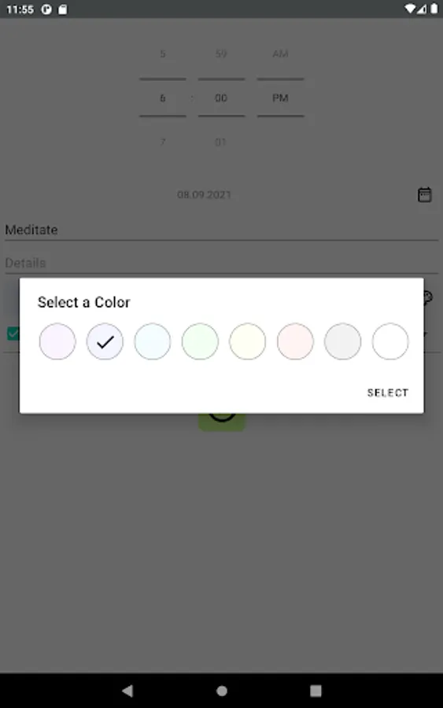Tap the Android back navigation button
The width and height of the screenshot is (443, 708).
click(x=127, y=690)
